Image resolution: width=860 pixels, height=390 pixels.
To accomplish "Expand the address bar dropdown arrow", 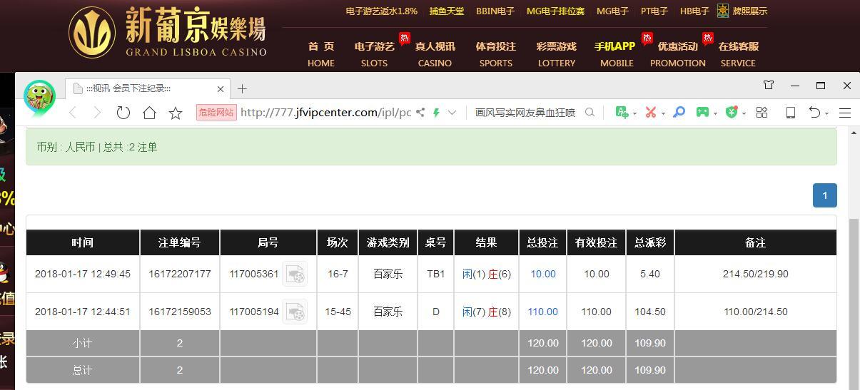I will click(x=452, y=113).
